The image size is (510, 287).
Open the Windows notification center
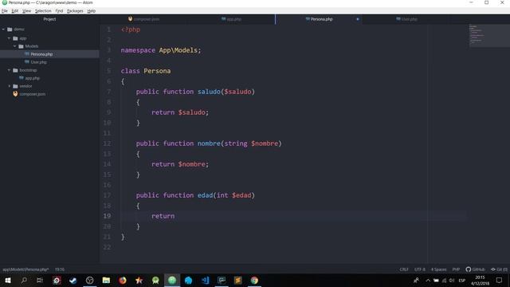click(x=500, y=280)
